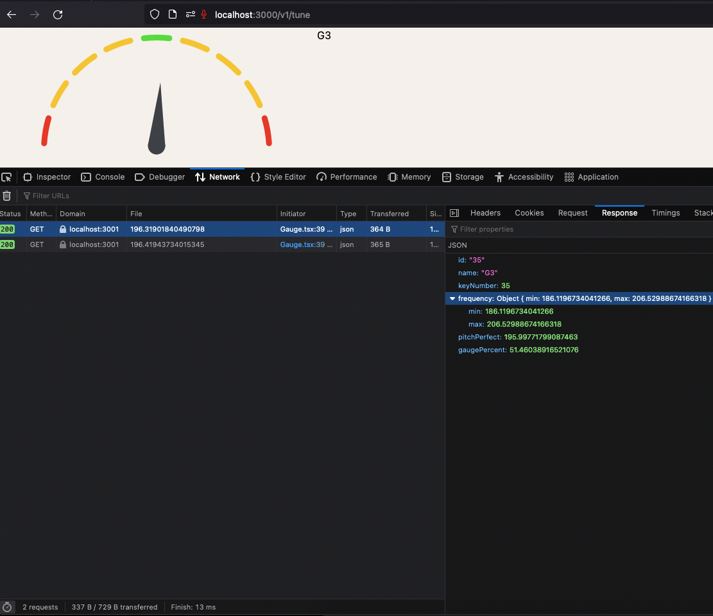The image size is (713, 616).
Task: Open the Style Editor panel
Action: (x=278, y=177)
